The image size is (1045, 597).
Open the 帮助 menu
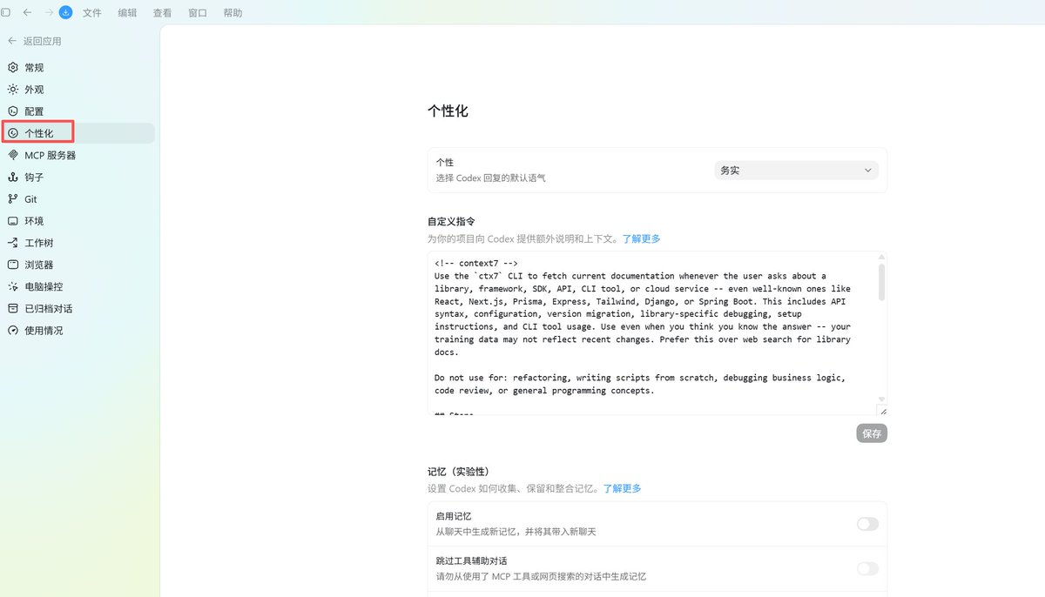[233, 13]
